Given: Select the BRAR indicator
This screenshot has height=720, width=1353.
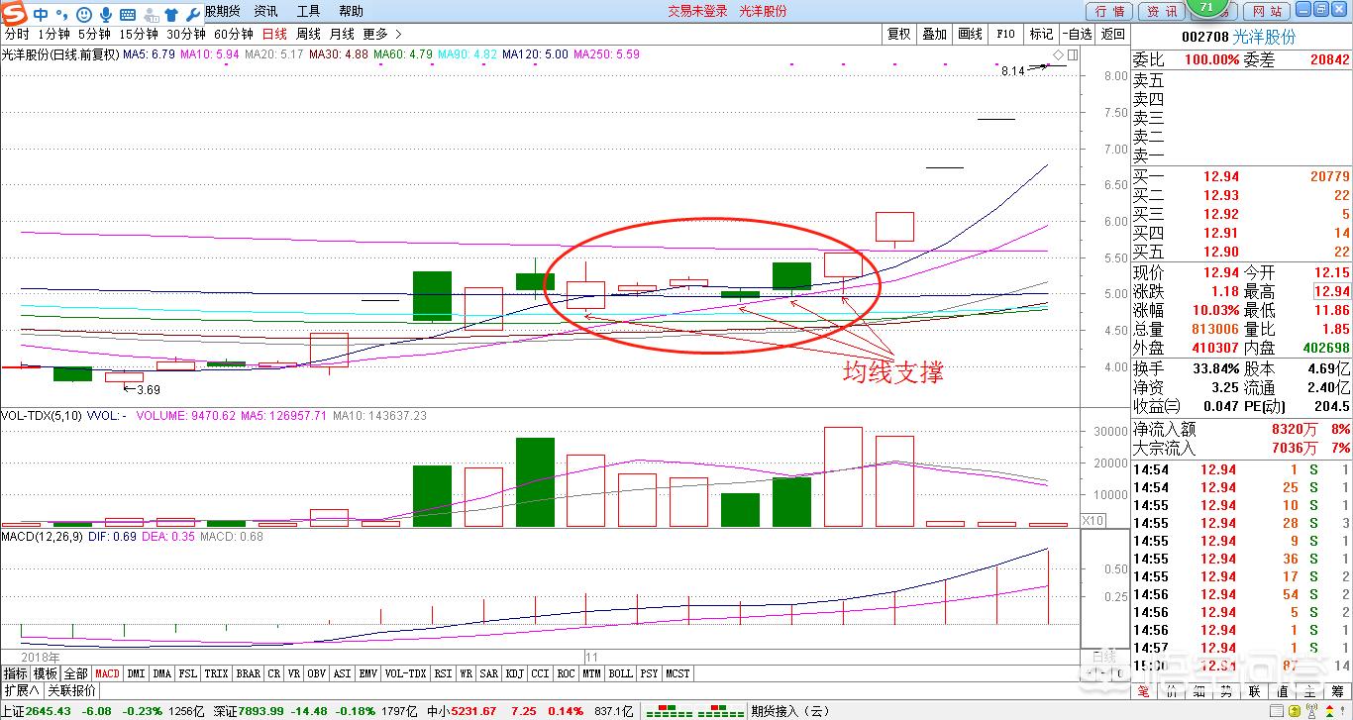Looking at the screenshot, I should pos(248,673).
